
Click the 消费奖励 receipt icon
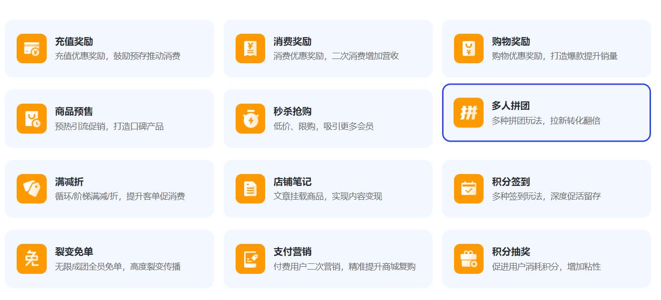click(x=250, y=48)
